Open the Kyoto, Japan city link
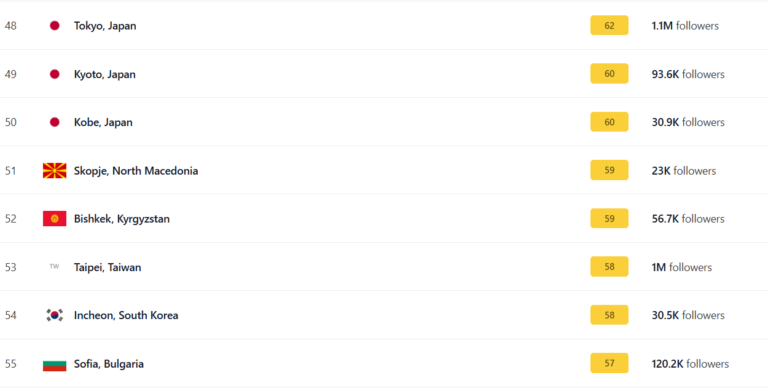Viewport: 768px width, 391px height. [105, 74]
